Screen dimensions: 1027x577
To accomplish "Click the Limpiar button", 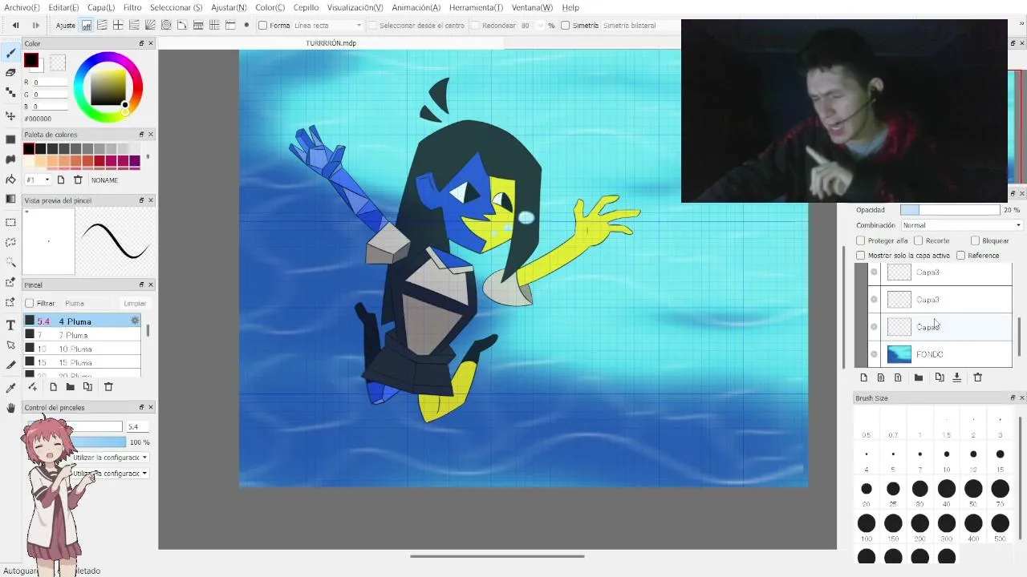I will (x=134, y=304).
